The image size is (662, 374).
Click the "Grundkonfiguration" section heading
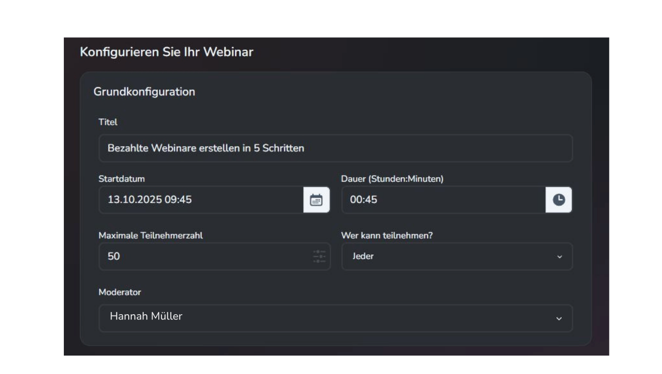click(144, 91)
